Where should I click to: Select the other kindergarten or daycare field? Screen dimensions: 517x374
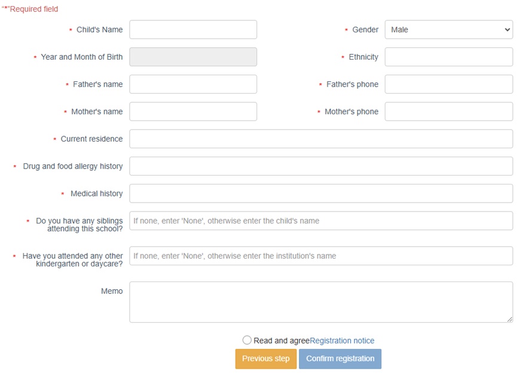click(321, 256)
